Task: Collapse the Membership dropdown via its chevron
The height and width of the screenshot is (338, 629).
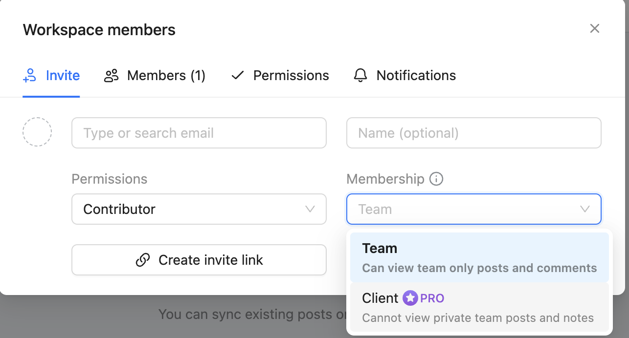Action: (x=584, y=209)
